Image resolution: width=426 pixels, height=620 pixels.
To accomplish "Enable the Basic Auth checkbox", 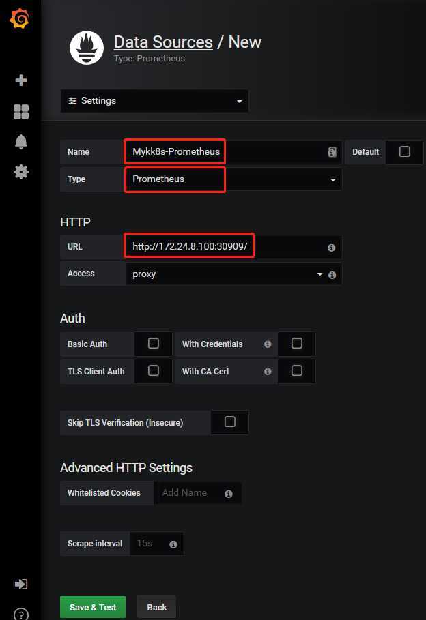I will point(153,343).
